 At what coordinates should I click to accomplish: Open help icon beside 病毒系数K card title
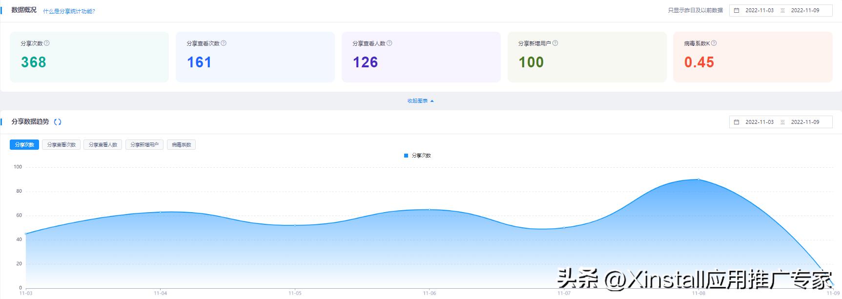pos(714,43)
